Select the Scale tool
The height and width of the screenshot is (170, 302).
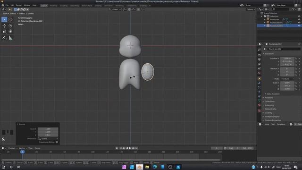click(x=4, y=31)
